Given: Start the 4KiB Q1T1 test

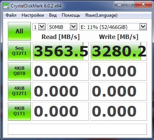Looking at the screenshot, I should tap(19, 111).
